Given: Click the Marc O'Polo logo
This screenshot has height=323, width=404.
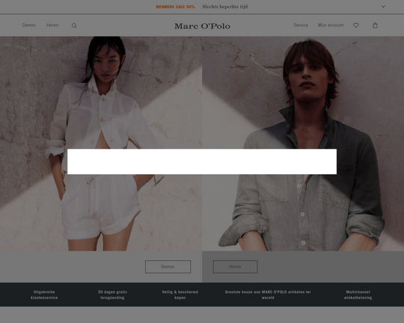Looking at the screenshot, I should (202, 26).
